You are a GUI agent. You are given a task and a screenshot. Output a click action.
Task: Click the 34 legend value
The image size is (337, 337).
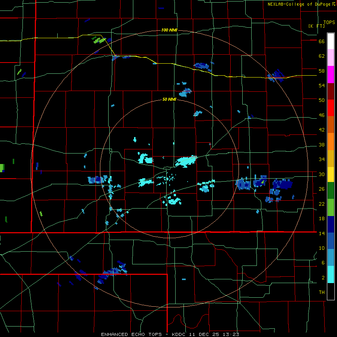click(x=322, y=160)
